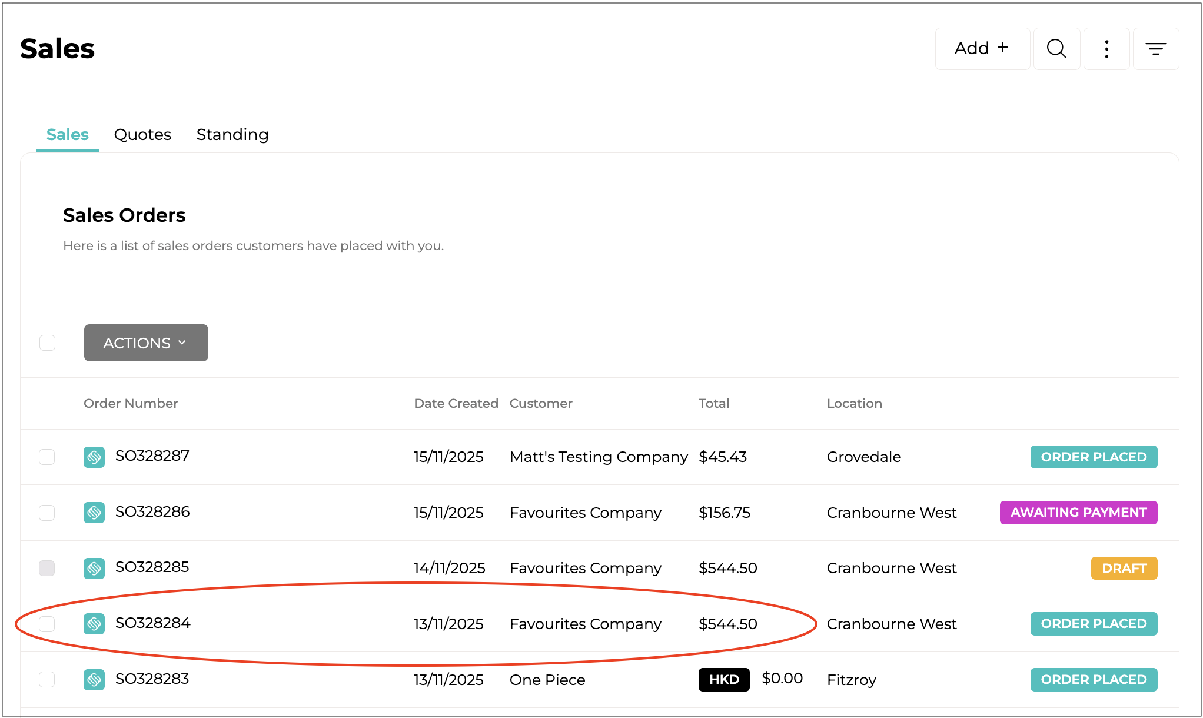Screen dimensions: 1203x718
Task: Switch to the Quotes tab
Action: point(142,135)
